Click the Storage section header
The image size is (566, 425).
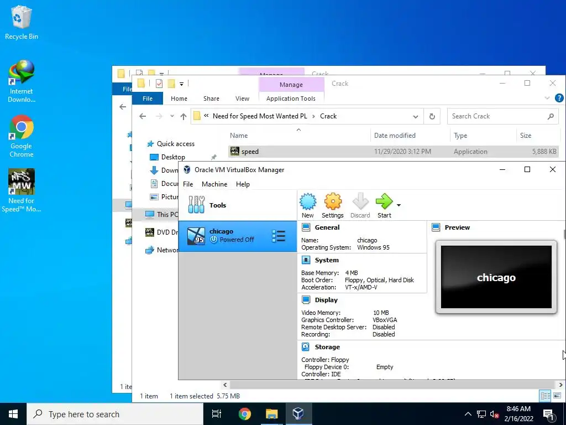coord(327,347)
